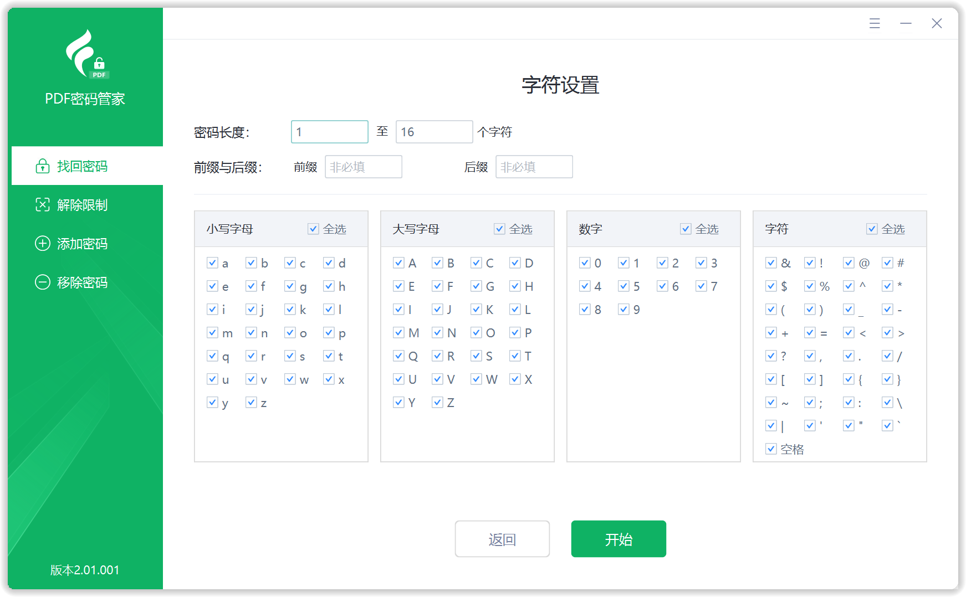The height and width of the screenshot is (597, 966).
Task: Uncheck the + symbol
Action: coord(771,332)
